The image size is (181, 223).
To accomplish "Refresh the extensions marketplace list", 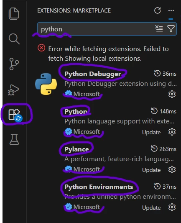I will [x=158, y=10].
